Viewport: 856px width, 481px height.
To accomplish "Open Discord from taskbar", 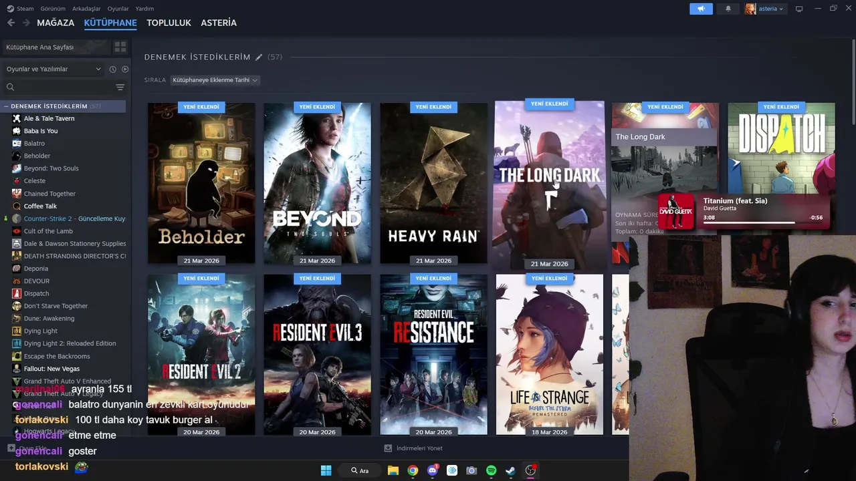I will coord(432,470).
